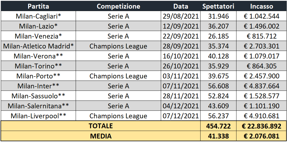Select the Milan-Atletico Madrid* cell
The height and width of the screenshot is (142, 287).
[38, 46]
